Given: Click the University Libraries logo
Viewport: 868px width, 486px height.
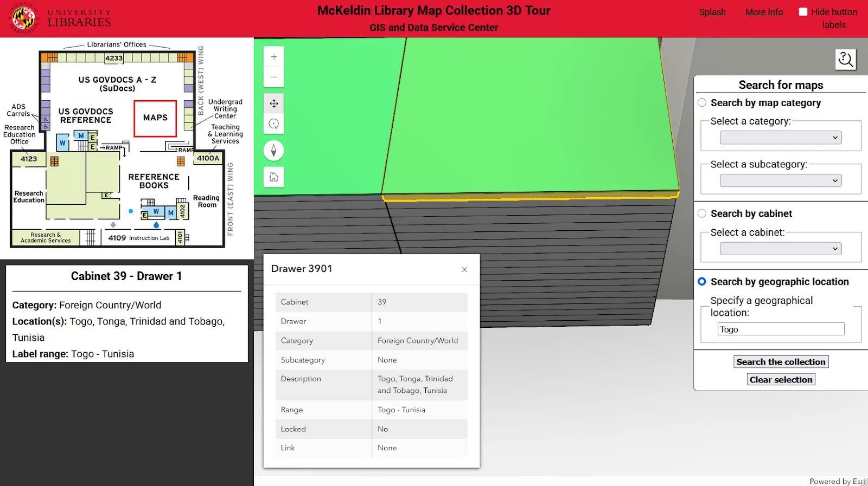Looking at the screenshot, I should click(60, 18).
